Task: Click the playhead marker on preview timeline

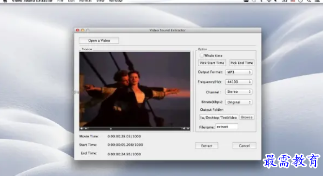Action: pos(111,129)
